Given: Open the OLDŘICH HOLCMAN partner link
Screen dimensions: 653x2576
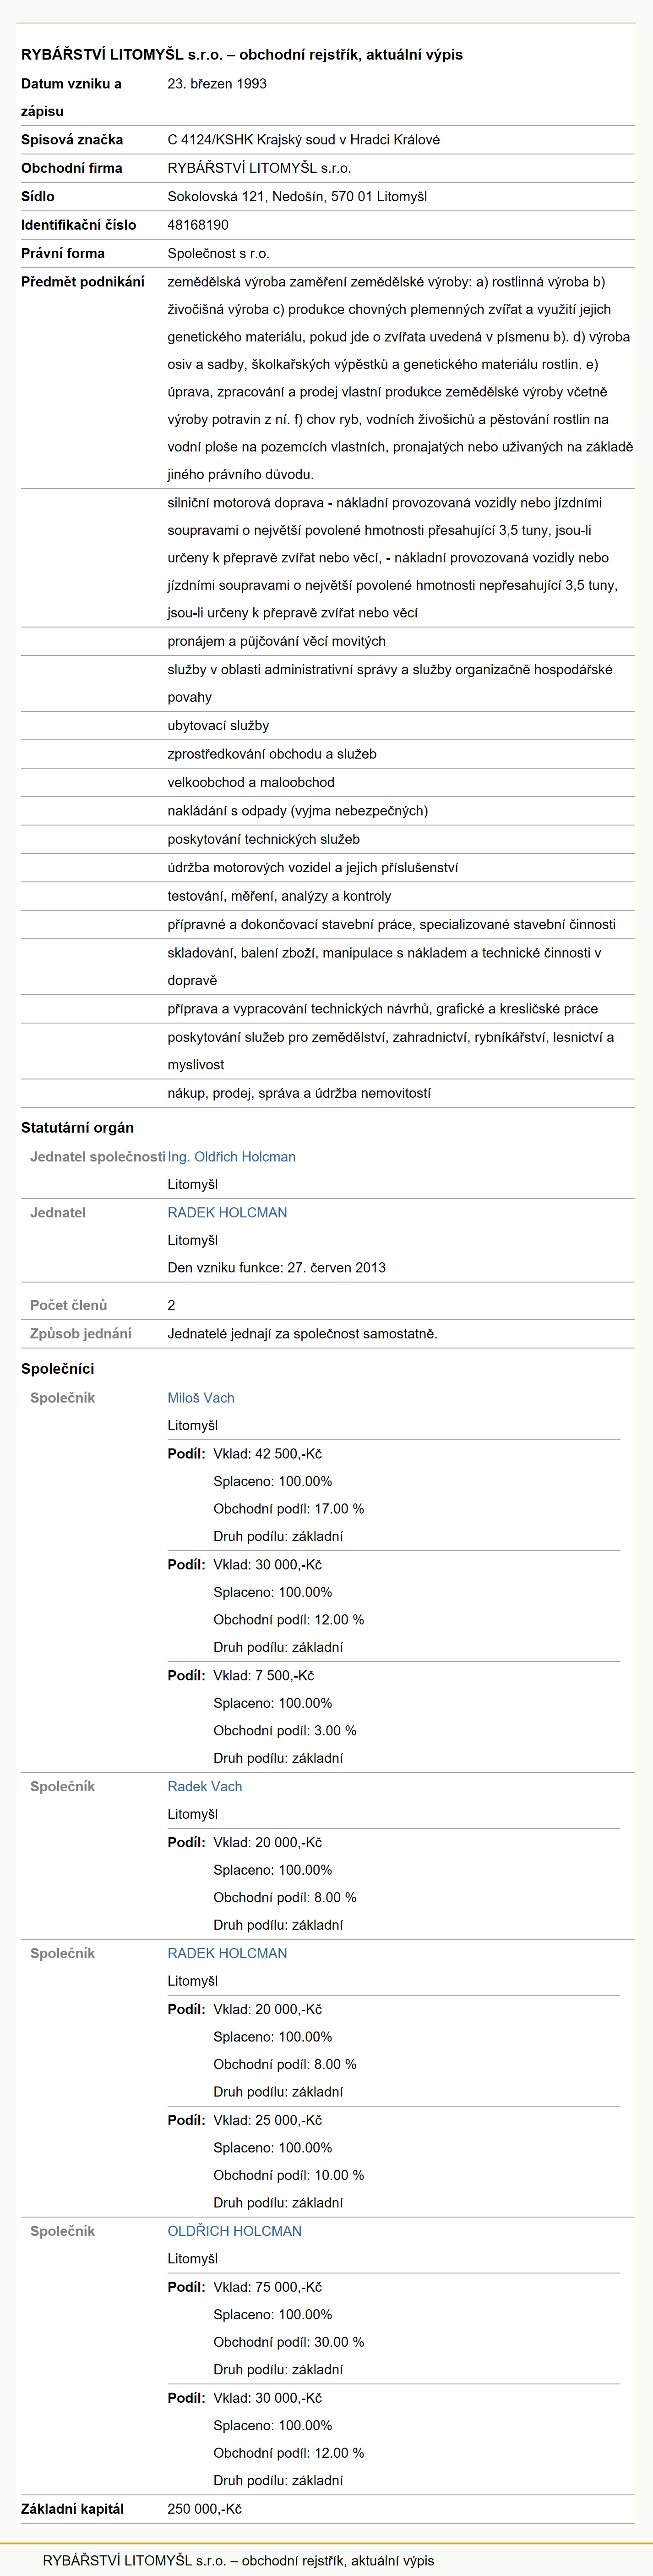Looking at the screenshot, I should [234, 2231].
